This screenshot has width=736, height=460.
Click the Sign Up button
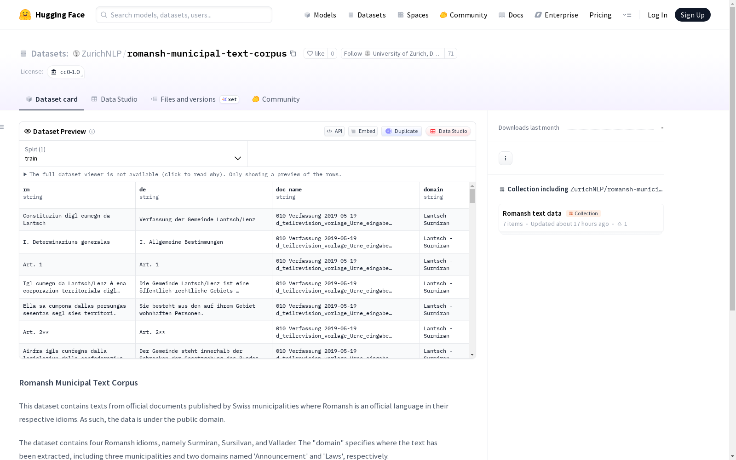(693, 15)
